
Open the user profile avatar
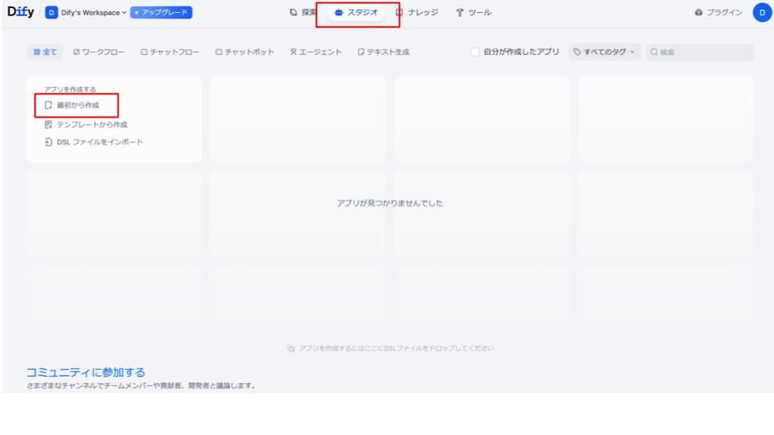[760, 13]
